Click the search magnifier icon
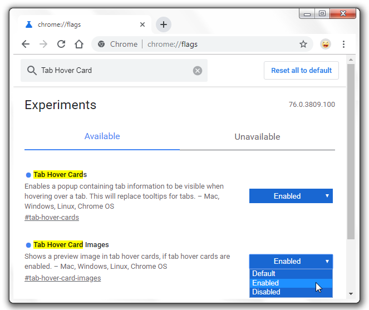The width and height of the screenshot is (369, 310). pos(32,70)
